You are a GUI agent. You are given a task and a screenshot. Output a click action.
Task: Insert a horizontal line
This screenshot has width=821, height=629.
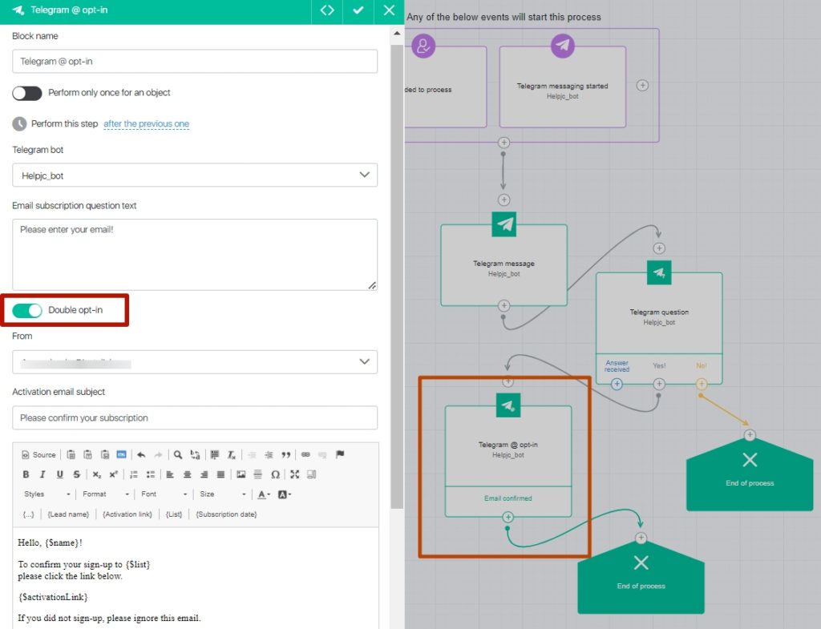pos(257,474)
